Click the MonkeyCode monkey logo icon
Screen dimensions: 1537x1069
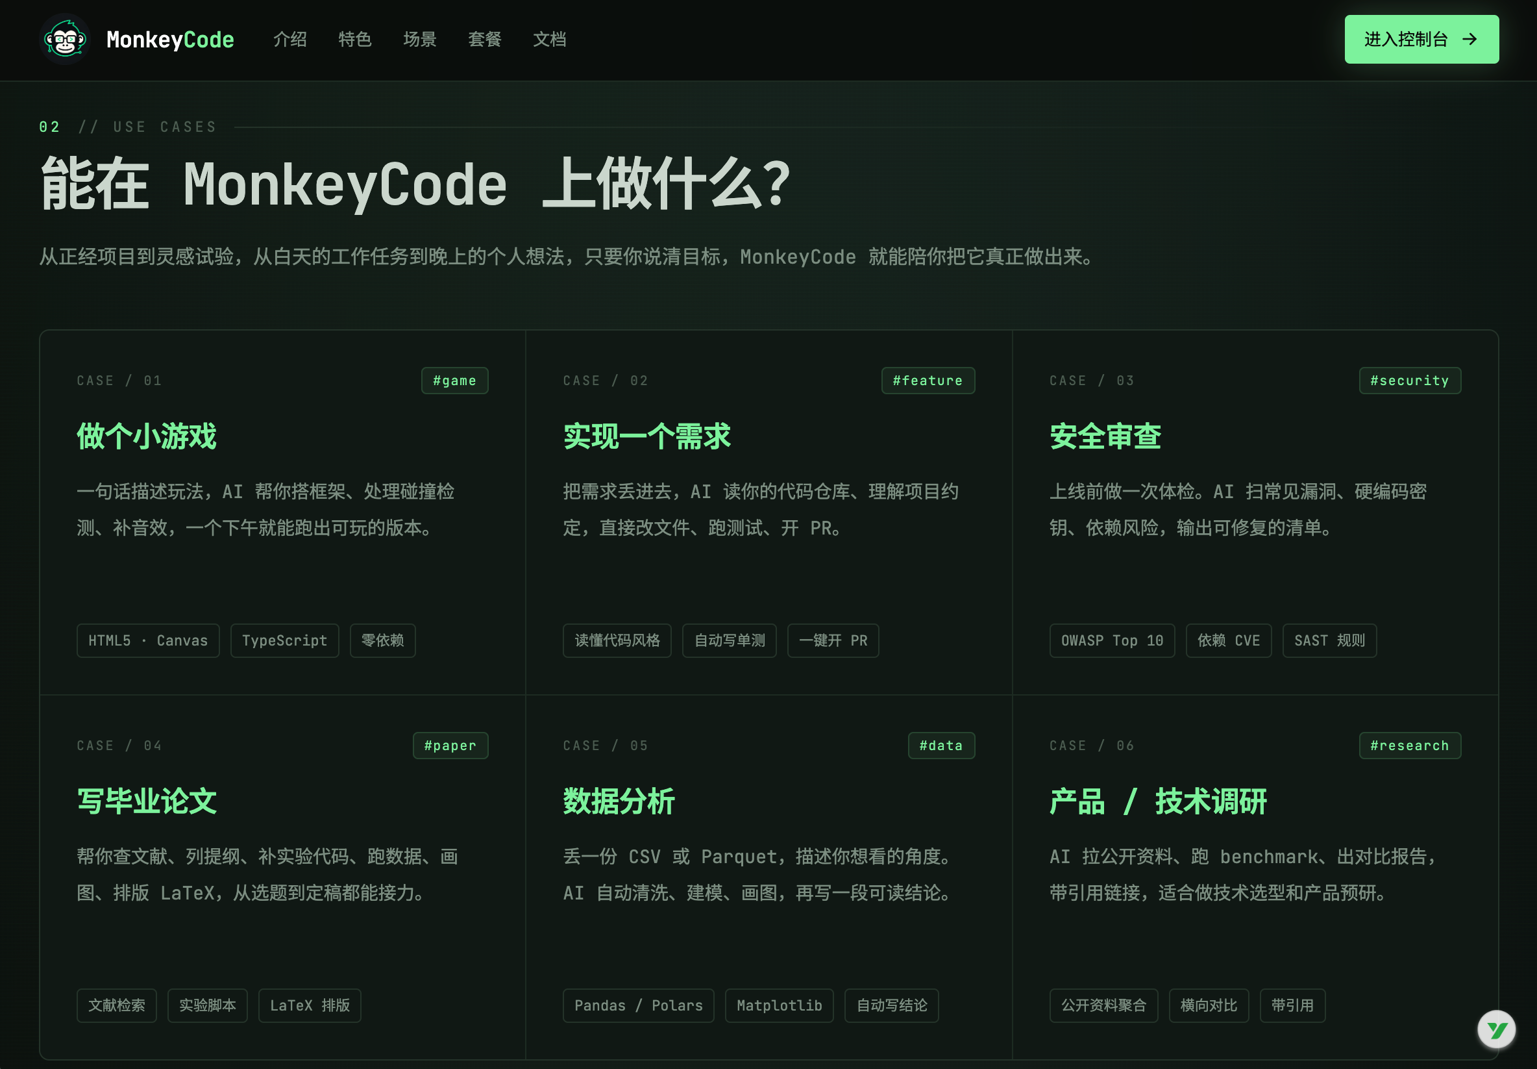(x=65, y=39)
